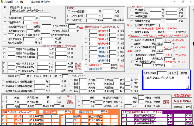Tick the red 当前股价大于 checkbox in 固定均线交叉 section
194x126 pixels.
pyautogui.click(x=86, y=65)
